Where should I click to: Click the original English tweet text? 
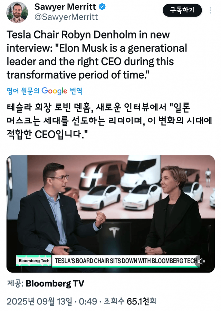[97, 55]
